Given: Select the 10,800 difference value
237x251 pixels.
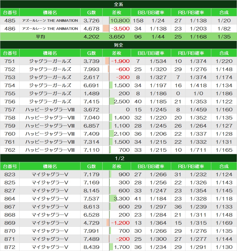Looking at the screenshot, I should tap(120, 21).
